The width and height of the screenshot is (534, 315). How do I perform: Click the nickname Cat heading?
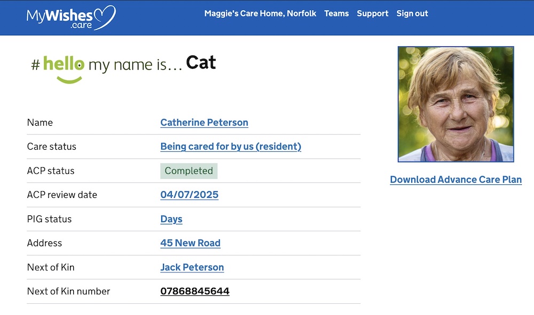[x=201, y=63]
